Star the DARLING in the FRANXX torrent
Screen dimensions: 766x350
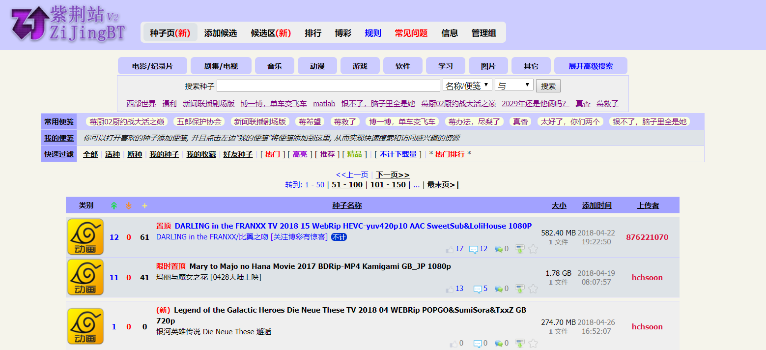pos(533,249)
